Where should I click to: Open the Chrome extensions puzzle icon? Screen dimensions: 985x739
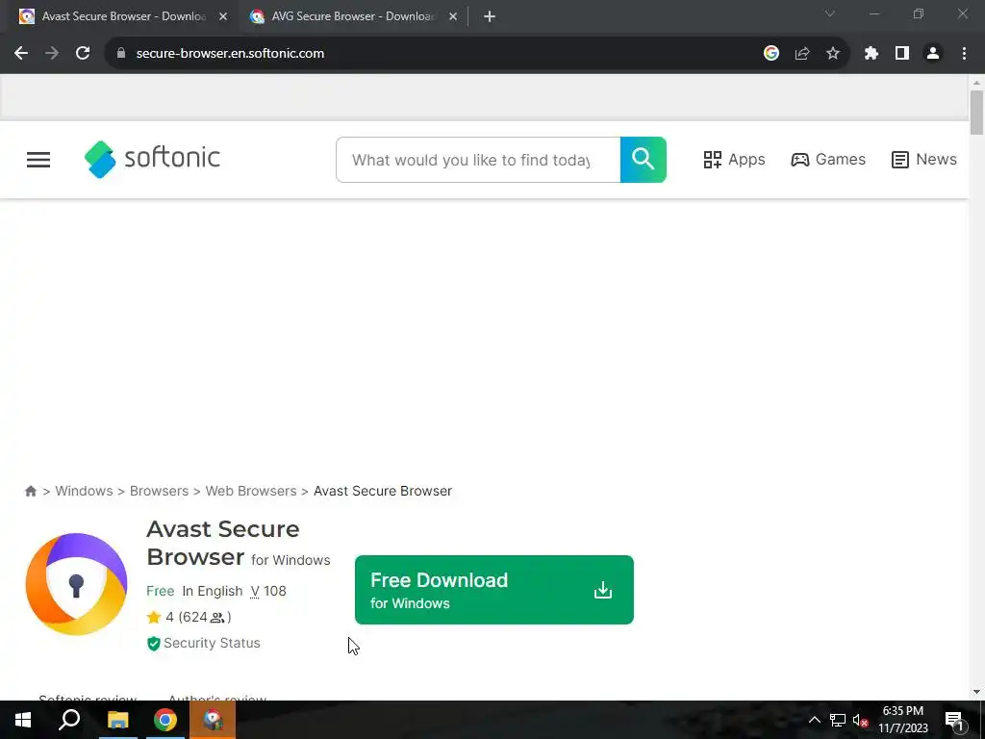coord(871,54)
